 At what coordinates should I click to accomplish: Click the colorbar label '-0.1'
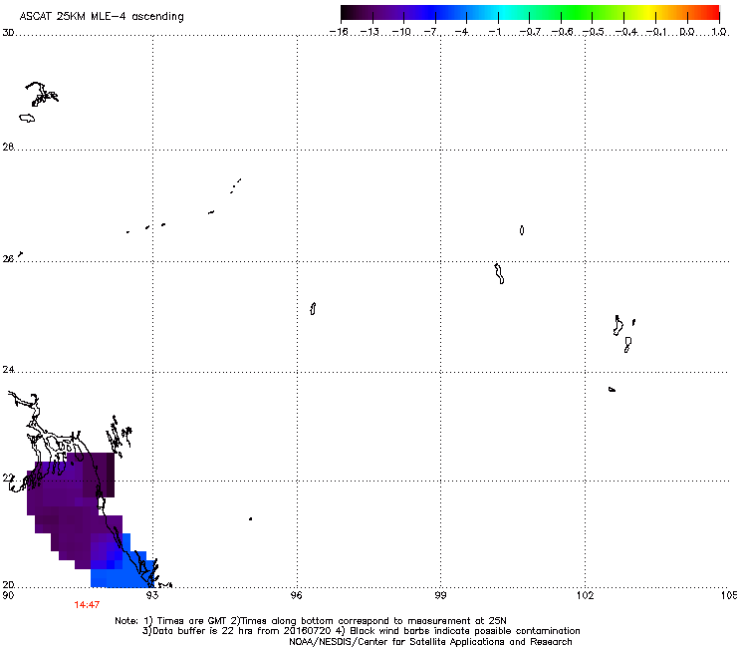(656, 32)
